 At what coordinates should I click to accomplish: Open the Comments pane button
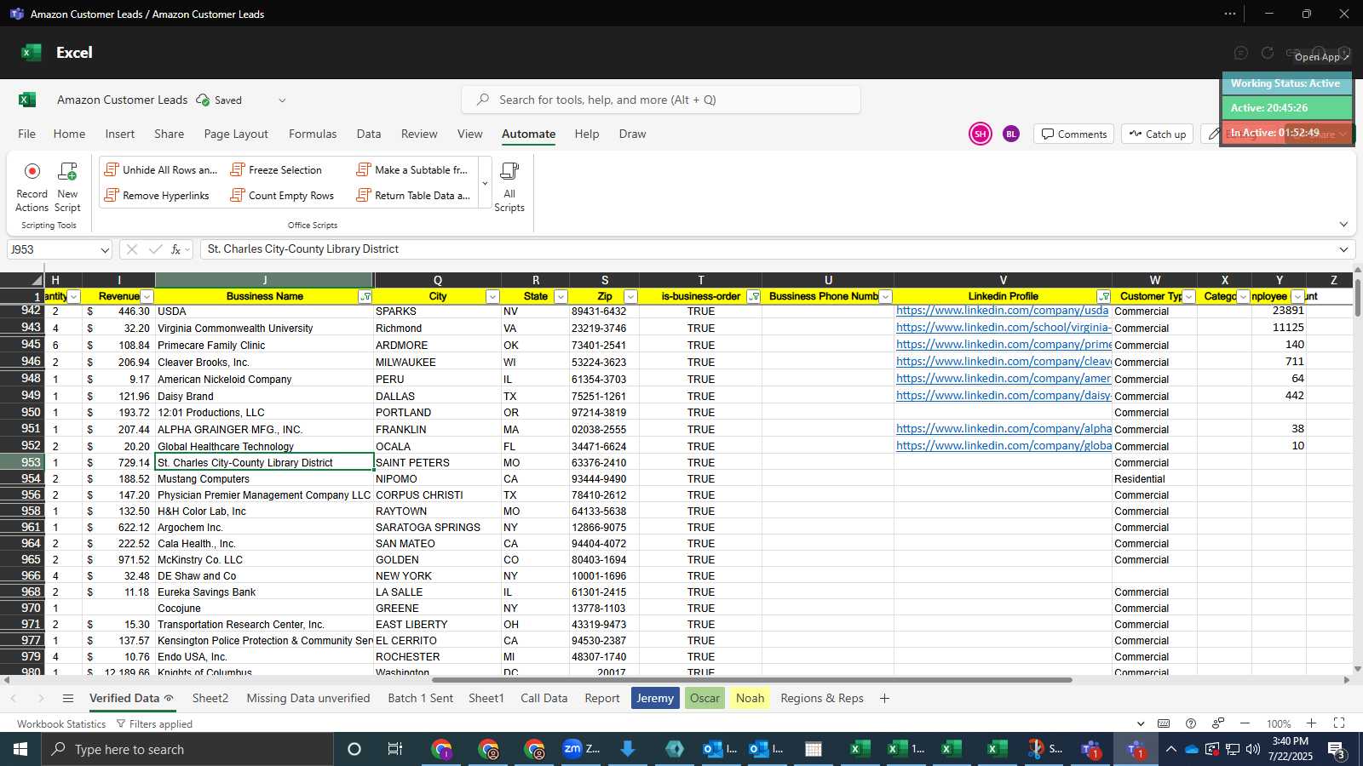click(x=1074, y=134)
